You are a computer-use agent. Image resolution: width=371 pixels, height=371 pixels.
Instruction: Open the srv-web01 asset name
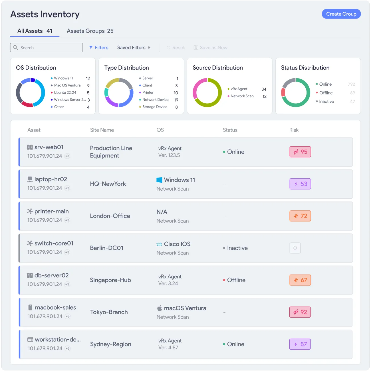(x=49, y=147)
